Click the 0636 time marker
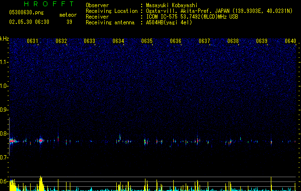The width and height of the screenshot is (301, 191). (176, 41)
